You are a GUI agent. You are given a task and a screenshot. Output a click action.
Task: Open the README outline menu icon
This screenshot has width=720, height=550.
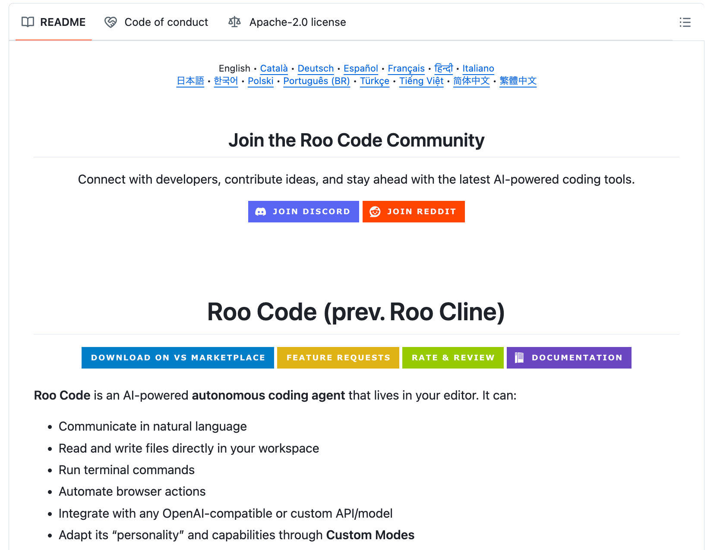tap(685, 22)
